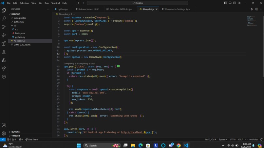Click the ports forwarded indicator showing 0
Viewport: 264px width, 148px height.
[x=21, y=139]
